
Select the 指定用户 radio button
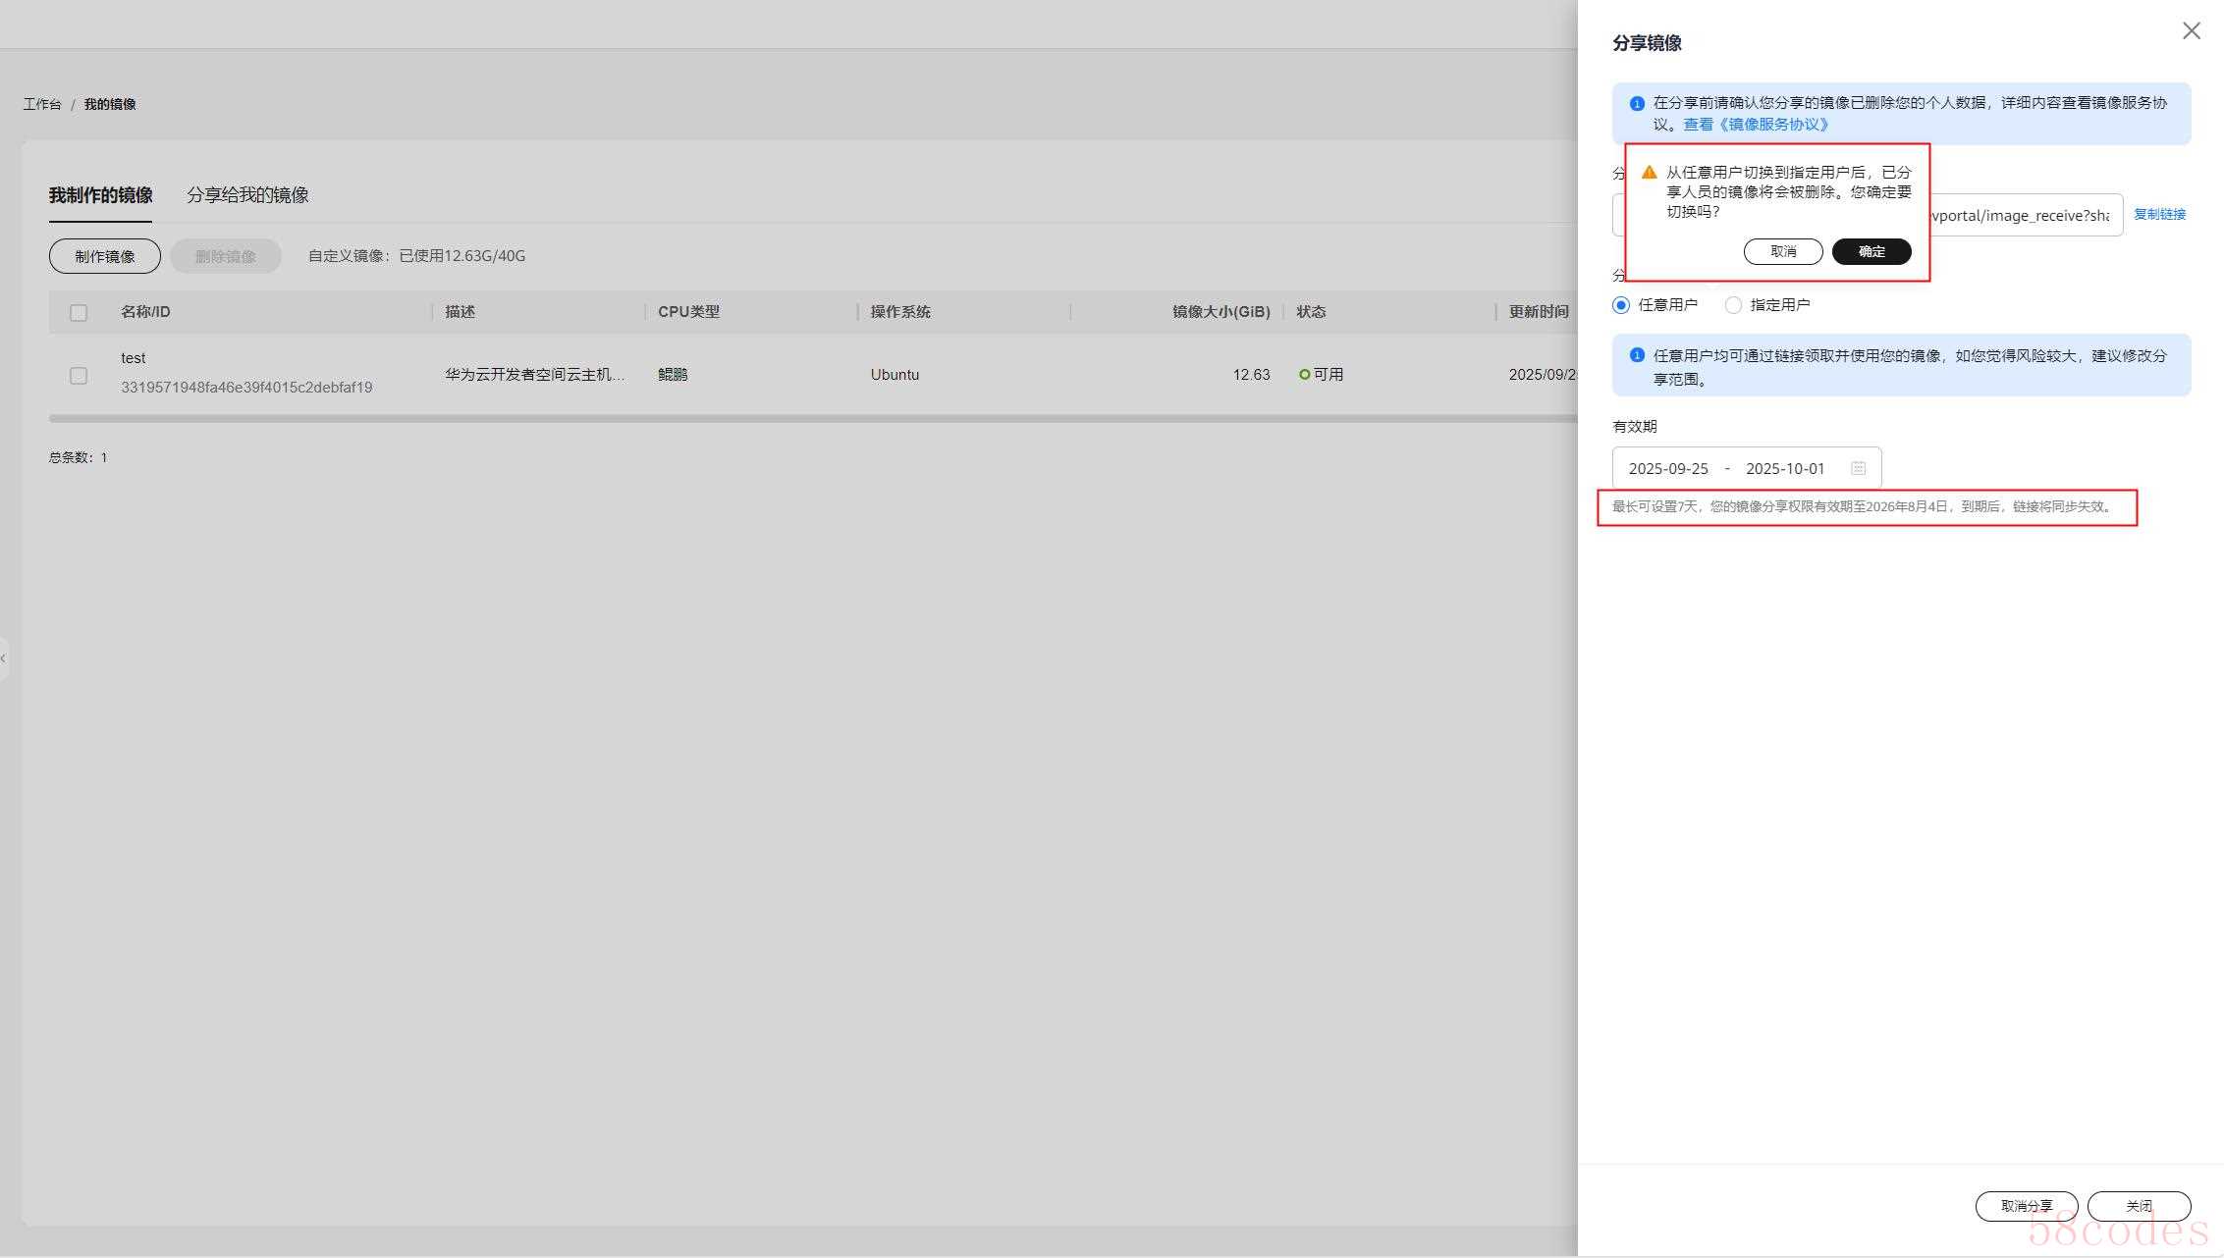pos(1733,305)
